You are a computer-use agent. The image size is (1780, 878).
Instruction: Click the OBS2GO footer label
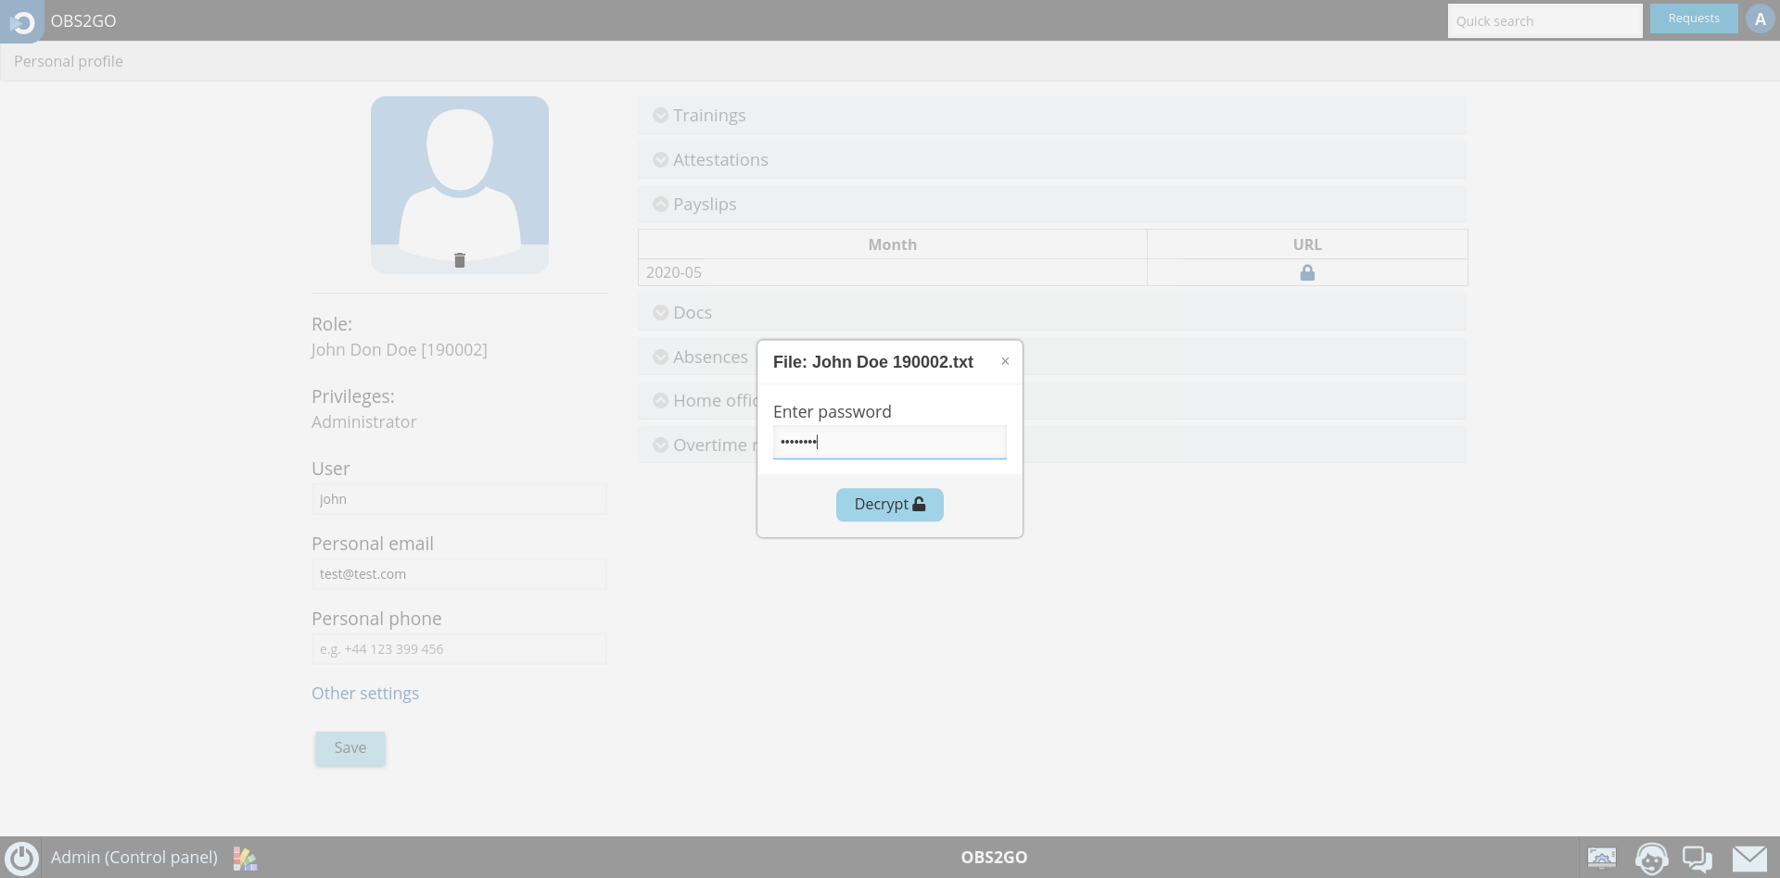tap(994, 858)
